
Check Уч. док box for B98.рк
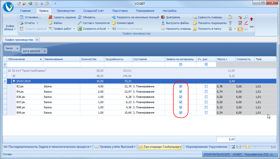pos(206,108)
